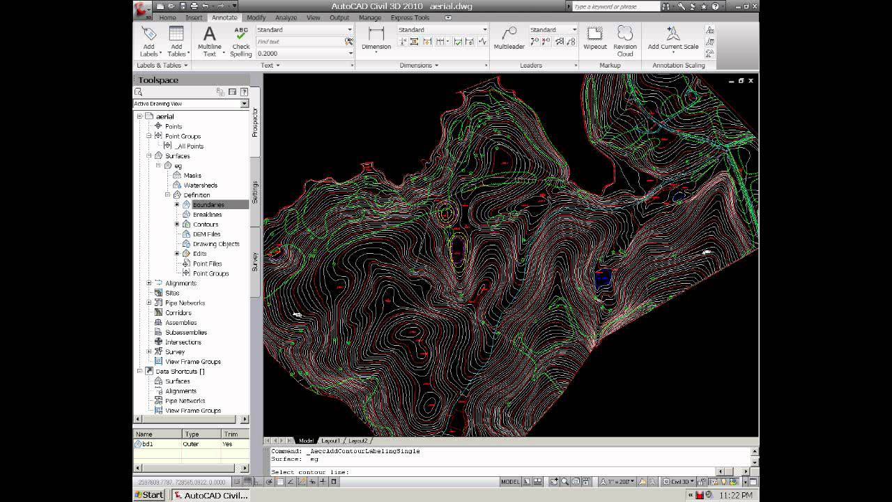The height and width of the screenshot is (502, 892).
Task: Toggle snap mode in the status bar
Action: click(x=237, y=482)
